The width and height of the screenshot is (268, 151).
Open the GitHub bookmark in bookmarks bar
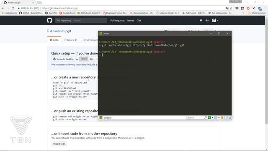[x=31, y=13]
